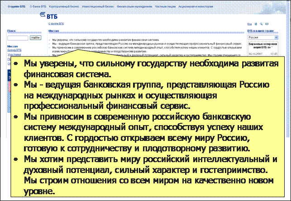Click the envelope mail icon
Viewport: 291px width, 201px height.
point(267,24)
